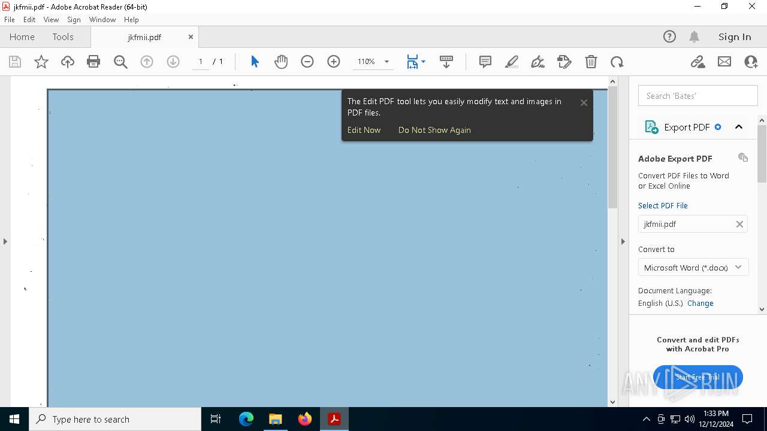
Task: Toggle scrolling mode keyboard icon
Action: coord(446,62)
